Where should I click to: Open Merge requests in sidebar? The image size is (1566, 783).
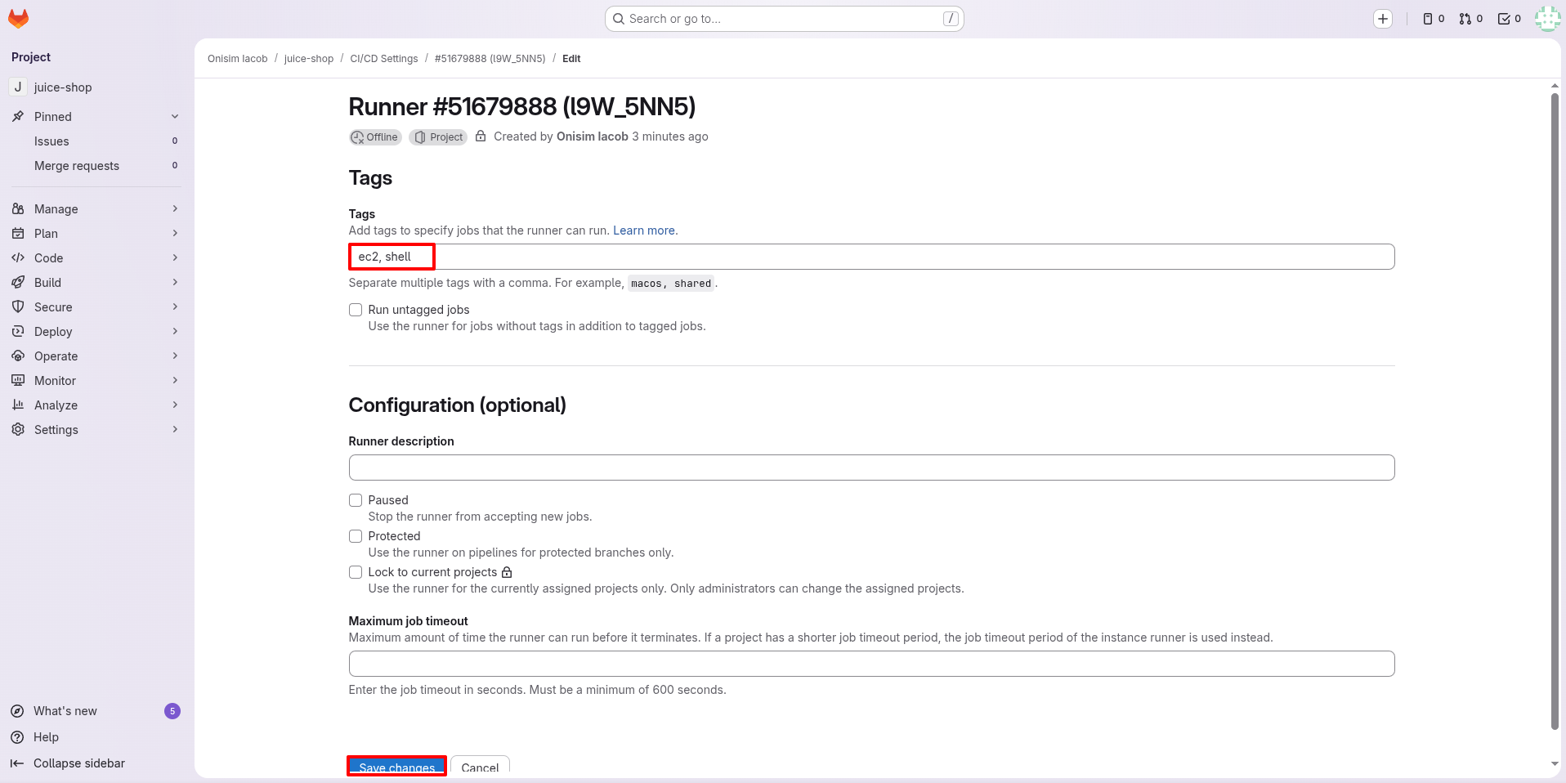point(77,166)
